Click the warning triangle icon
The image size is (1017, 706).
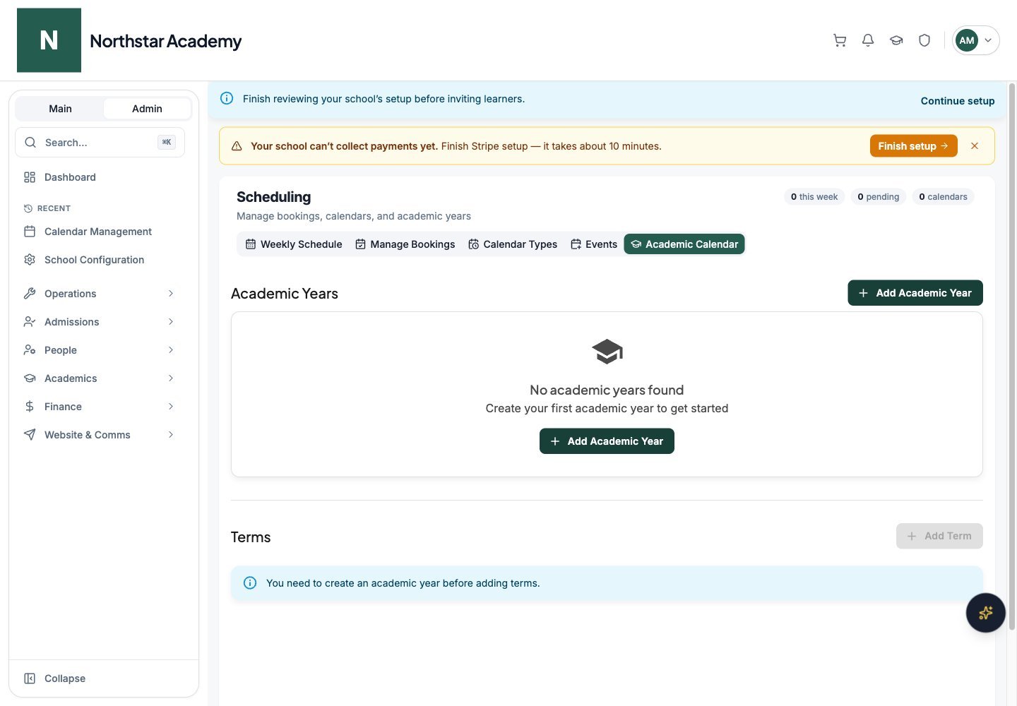coord(237,146)
